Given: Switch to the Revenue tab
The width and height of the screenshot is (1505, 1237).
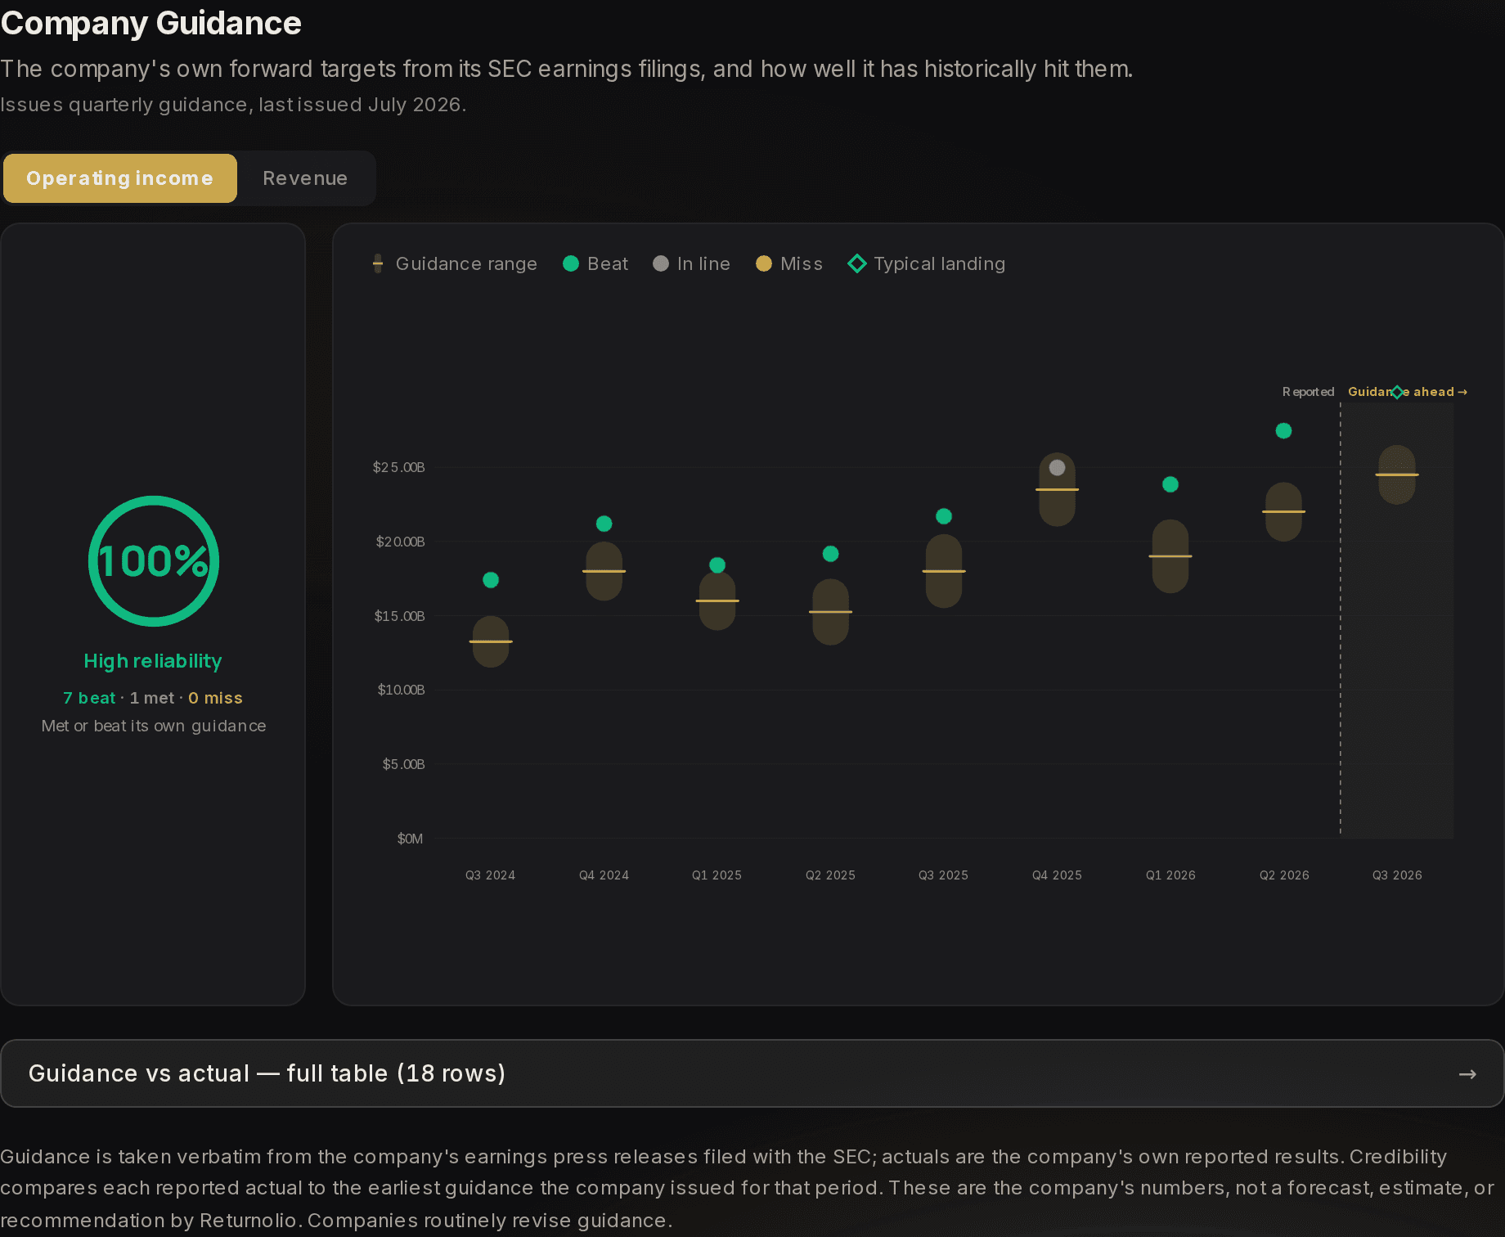Looking at the screenshot, I should (x=305, y=178).
